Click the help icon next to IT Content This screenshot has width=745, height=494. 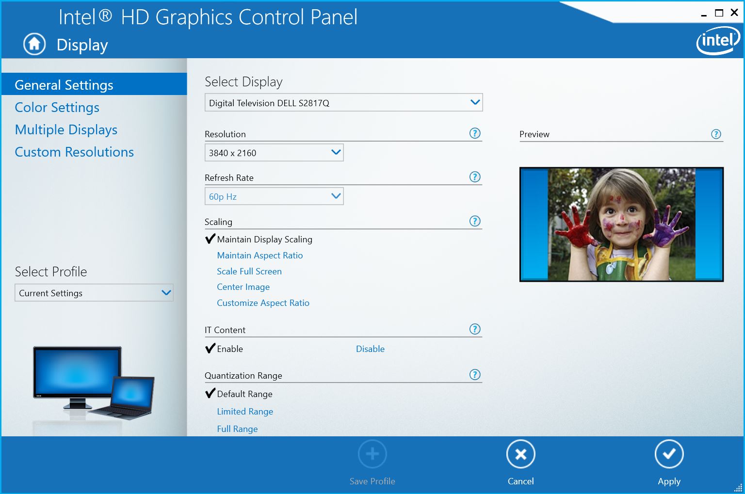(x=475, y=329)
